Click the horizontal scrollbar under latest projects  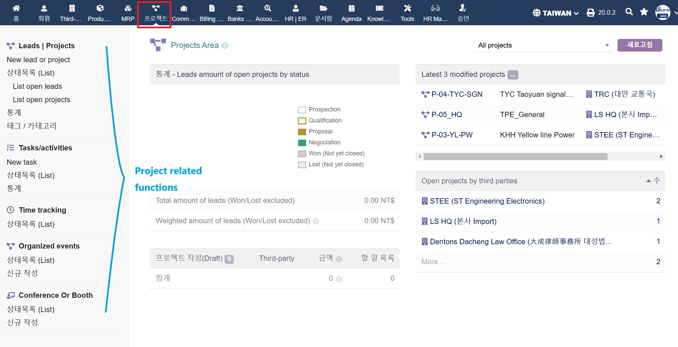[x=515, y=156]
